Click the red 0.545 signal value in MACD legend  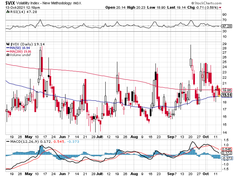click(59, 142)
